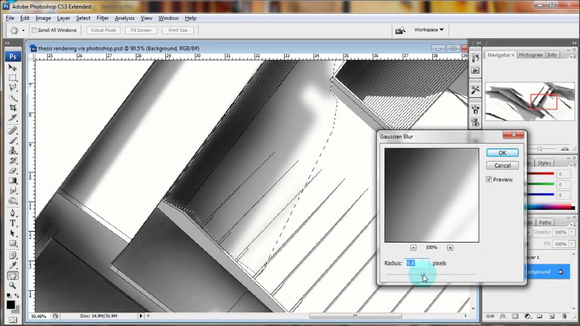The height and width of the screenshot is (326, 580).
Task: Select the Rectangular Marquee tool
Action: (13, 77)
